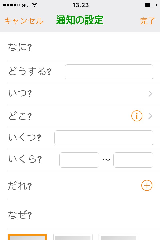Viewport: 160px width, 240px height.
Task: Tap the info icon in どこ? row
Action: point(137,116)
